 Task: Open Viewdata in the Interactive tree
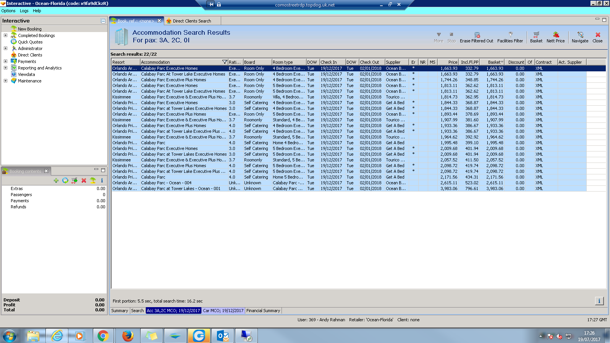(x=26, y=74)
